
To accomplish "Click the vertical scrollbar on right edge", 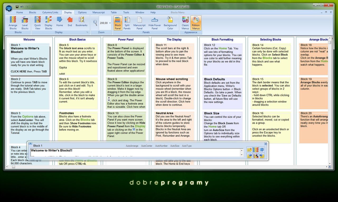I will tap(330, 42).
